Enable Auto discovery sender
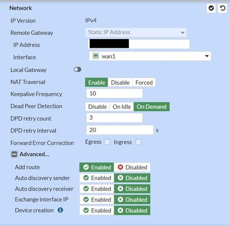The width and height of the screenshot is (230, 226). coord(97,178)
